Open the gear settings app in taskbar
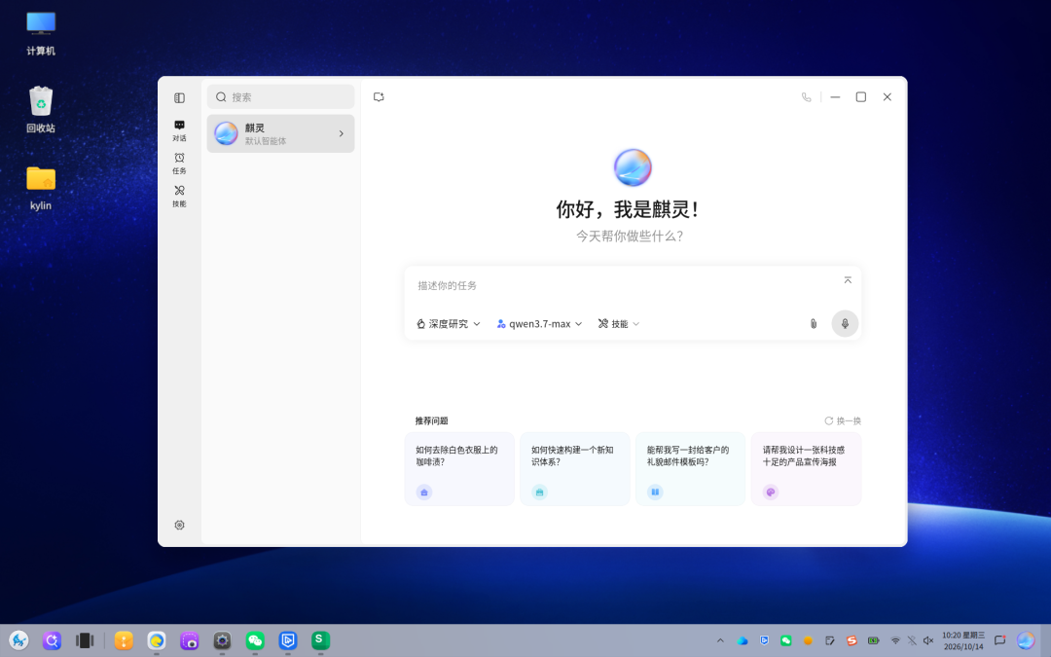Viewport: 1051px width, 657px height. pos(222,640)
